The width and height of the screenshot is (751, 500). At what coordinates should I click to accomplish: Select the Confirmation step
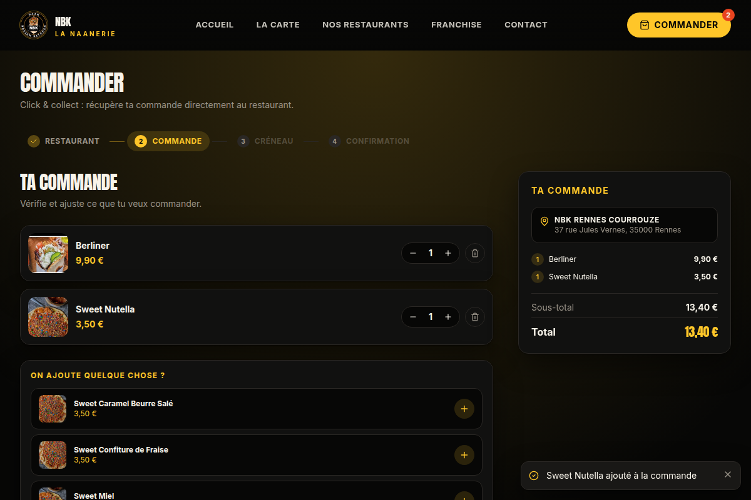tap(369, 141)
